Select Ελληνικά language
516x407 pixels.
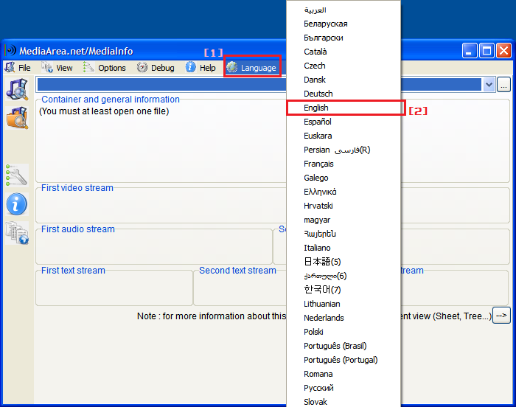click(344, 192)
